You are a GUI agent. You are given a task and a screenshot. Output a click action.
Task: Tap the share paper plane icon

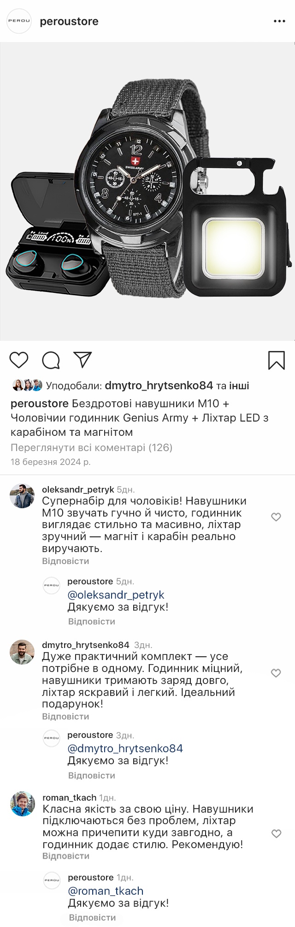pyautogui.click(x=83, y=360)
